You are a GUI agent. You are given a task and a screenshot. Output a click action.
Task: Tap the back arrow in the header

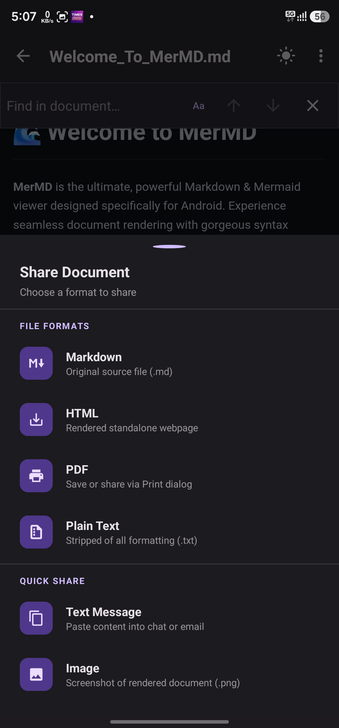coord(23,56)
